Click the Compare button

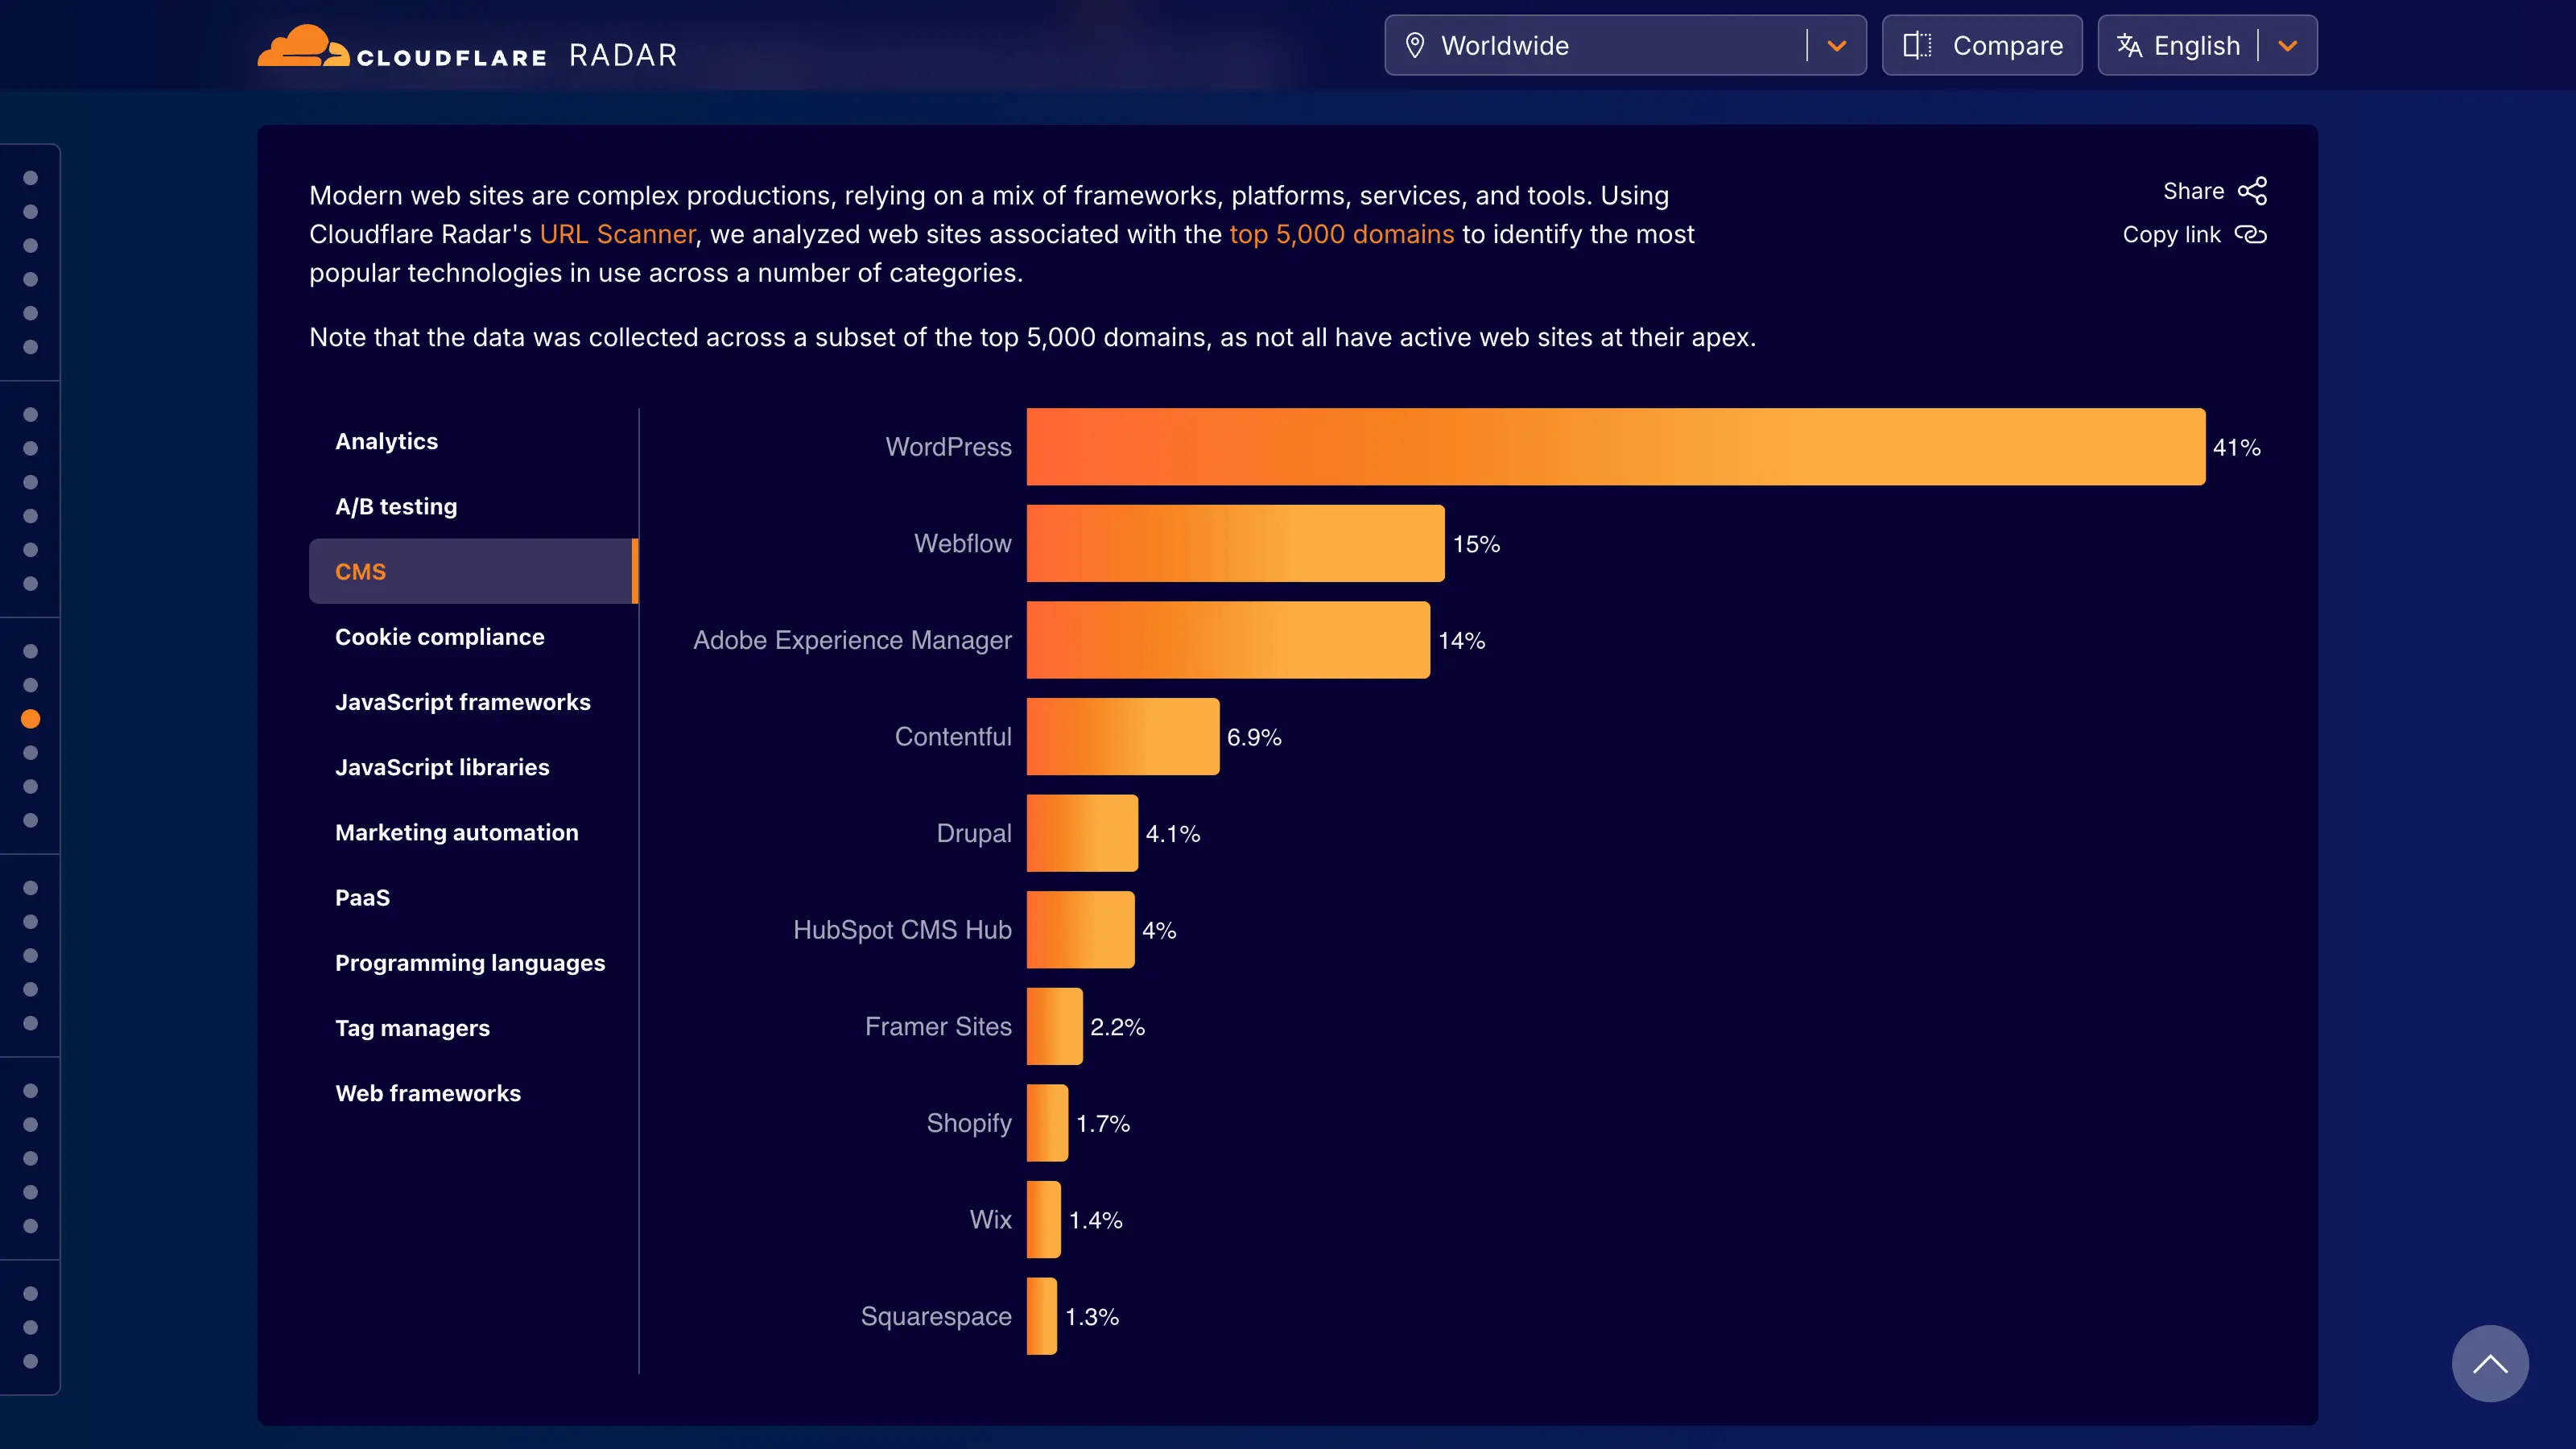coord(1982,45)
